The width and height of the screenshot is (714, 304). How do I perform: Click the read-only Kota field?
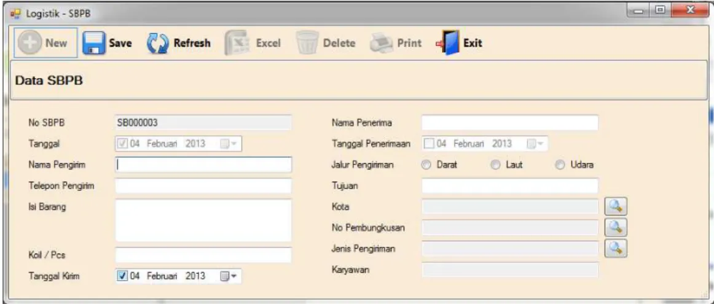click(509, 206)
